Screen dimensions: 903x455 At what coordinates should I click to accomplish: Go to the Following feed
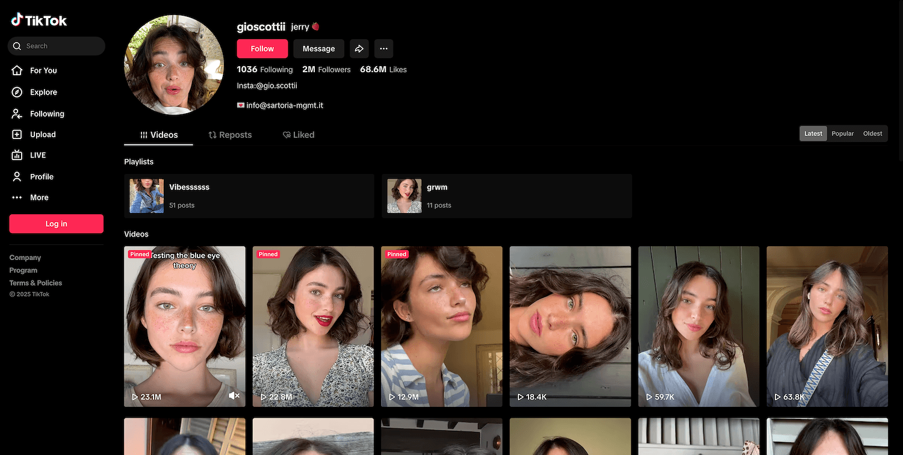(46, 114)
